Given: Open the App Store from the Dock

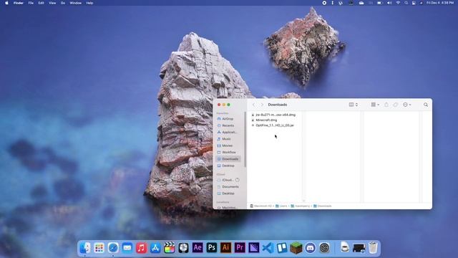Looking at the screenshot, I should click(155, 248).
